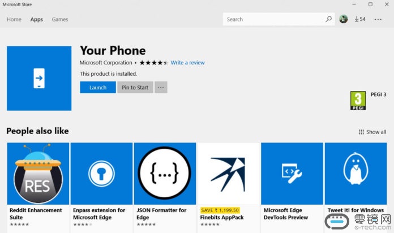Image resolution: width=394 pixels, height=233 pixels.
Task: Click the Microsoft Corporation publisher name
Action: tap(106, 63)
